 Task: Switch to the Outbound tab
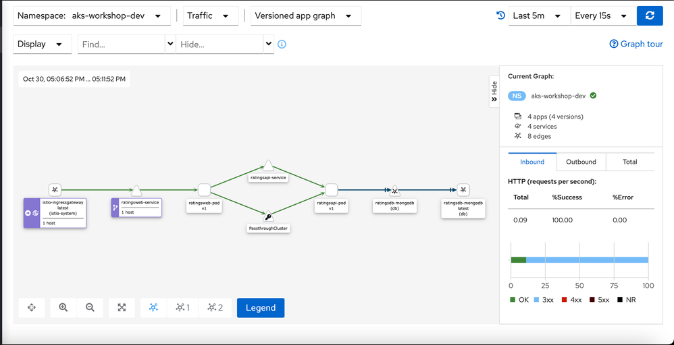point(581,162)
